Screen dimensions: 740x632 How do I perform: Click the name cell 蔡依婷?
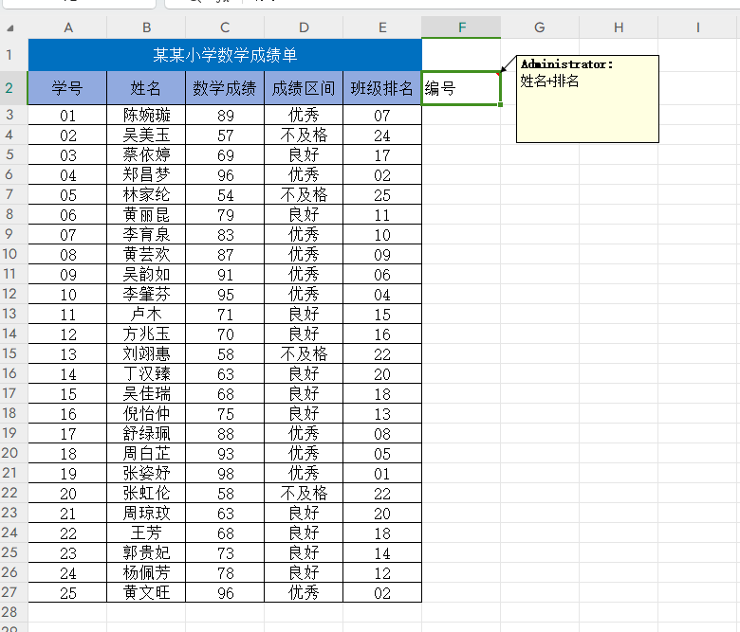[146, 155]
